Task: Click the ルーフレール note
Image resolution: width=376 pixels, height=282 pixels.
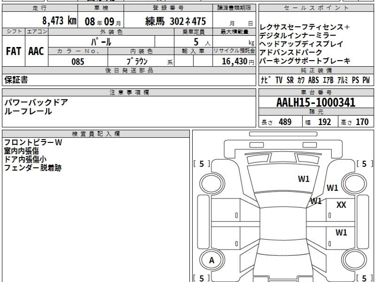Action: [28, 111]
